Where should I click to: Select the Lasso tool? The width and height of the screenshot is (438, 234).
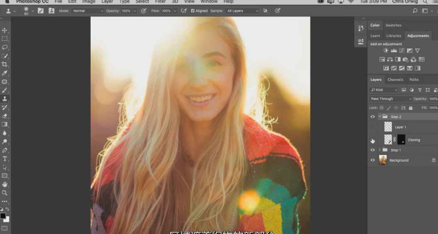click(5, 47)
